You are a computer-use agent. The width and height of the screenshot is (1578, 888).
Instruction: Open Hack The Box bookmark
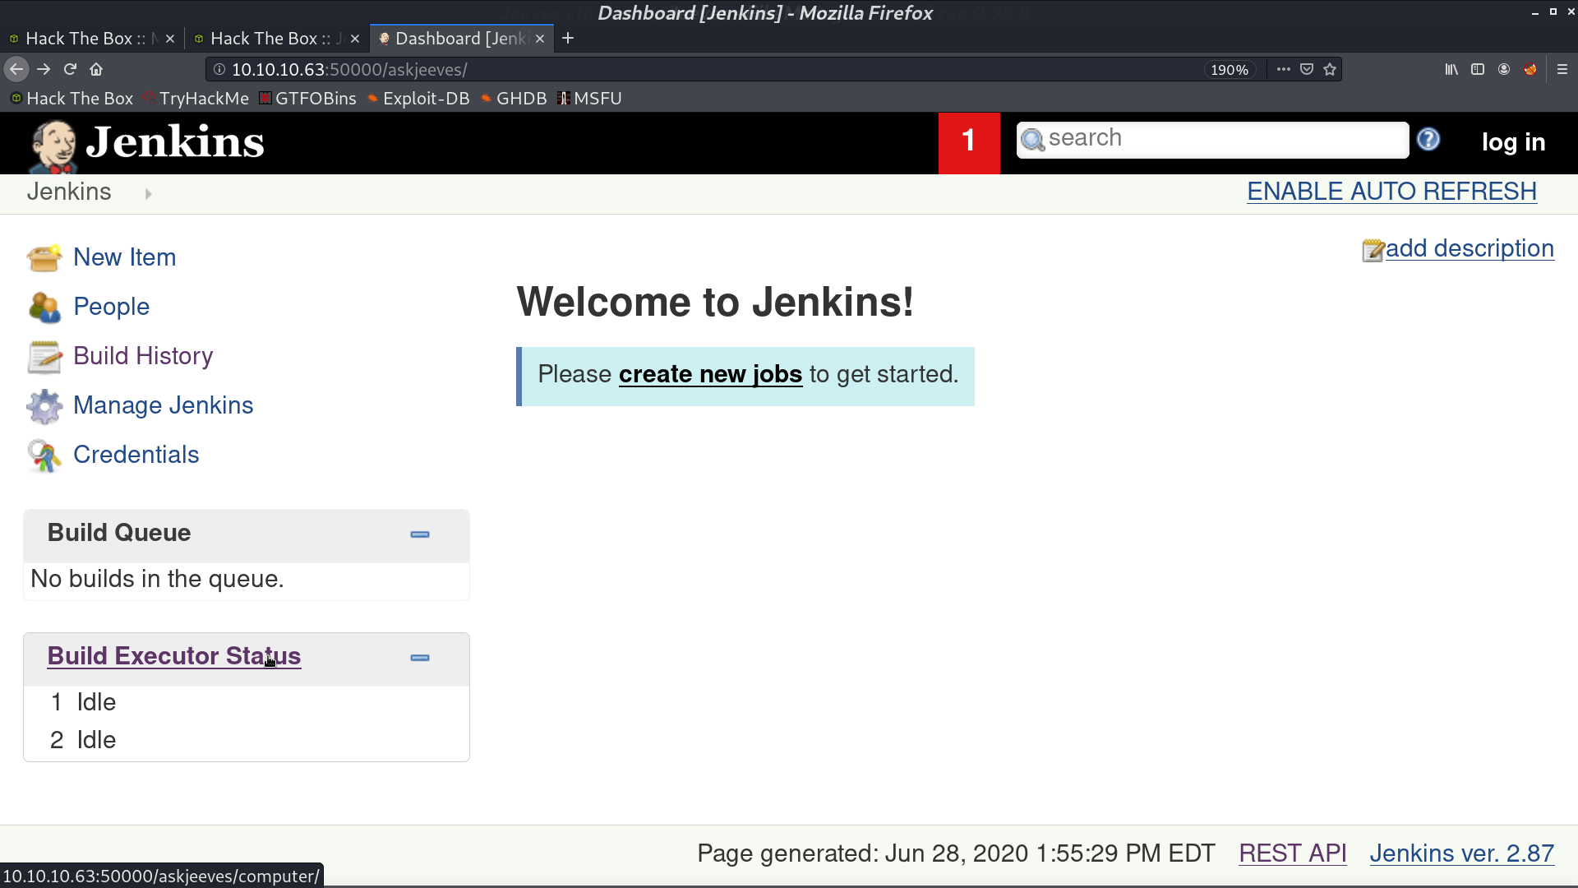pyautogui.click(x=72, y=99)
